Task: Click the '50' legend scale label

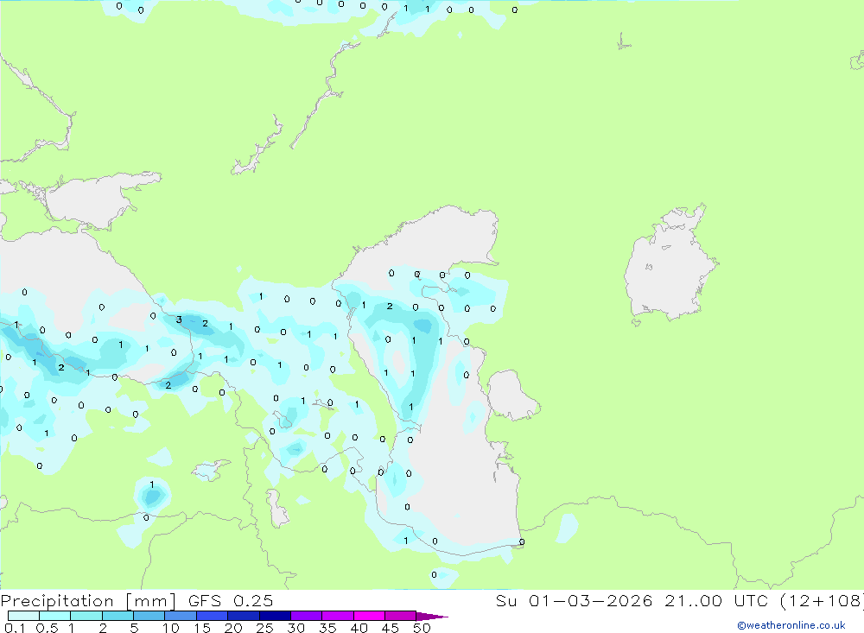Action: [x=422, y=628]
